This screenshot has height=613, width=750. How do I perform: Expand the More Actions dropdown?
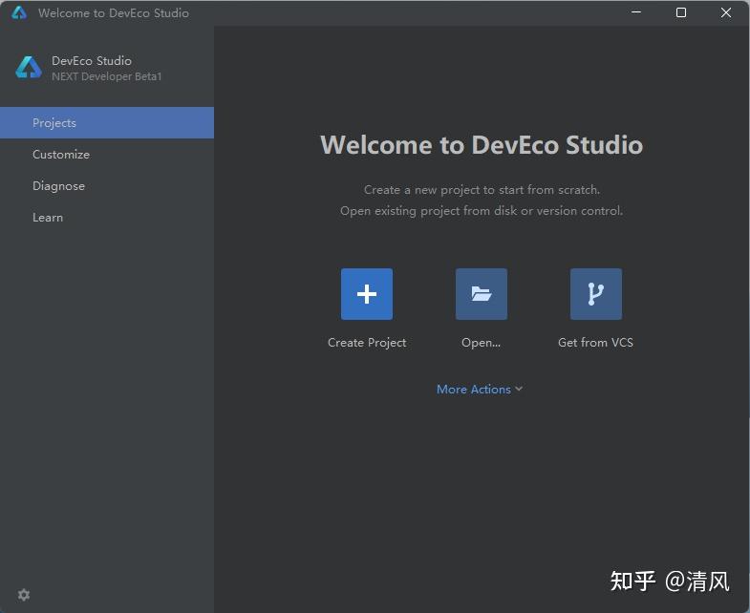click(x=474, y=390)
